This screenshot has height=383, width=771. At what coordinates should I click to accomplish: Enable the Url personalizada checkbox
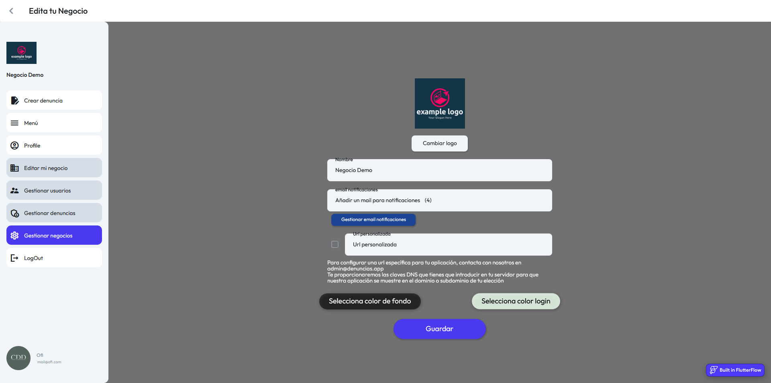pos(335,244)
